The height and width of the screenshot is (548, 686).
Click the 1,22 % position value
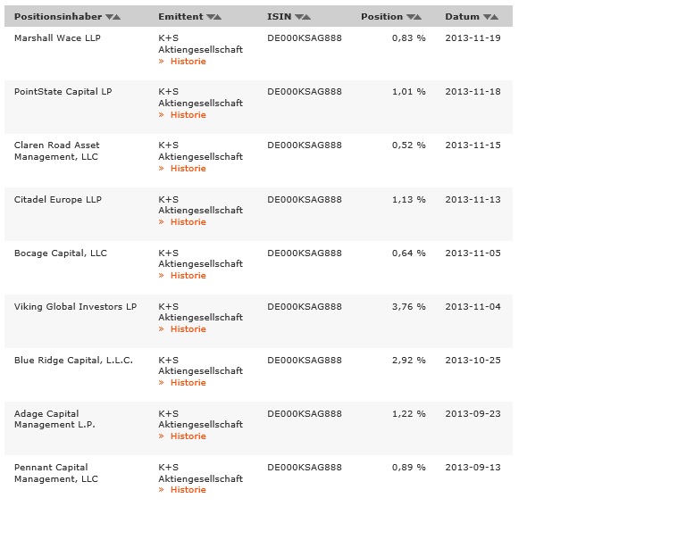coord(408,414)
